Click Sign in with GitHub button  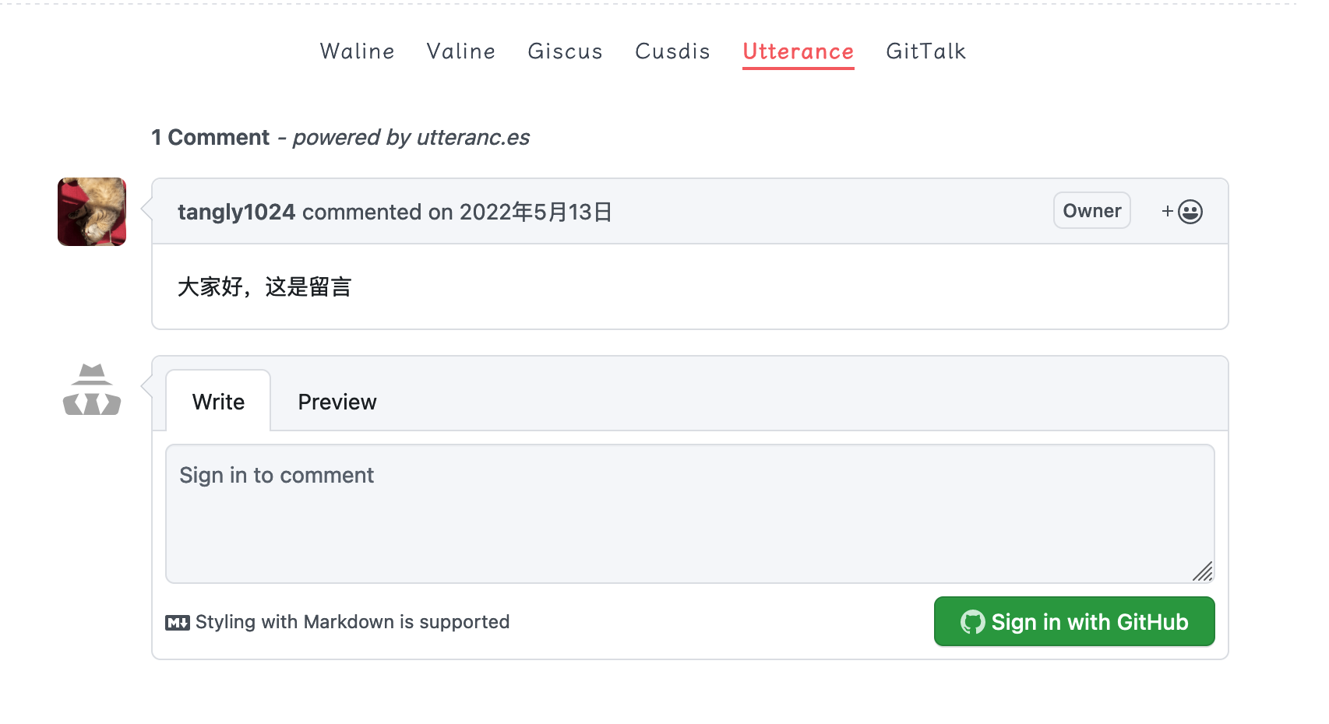pyautogui.click(x=1074, y=621)
